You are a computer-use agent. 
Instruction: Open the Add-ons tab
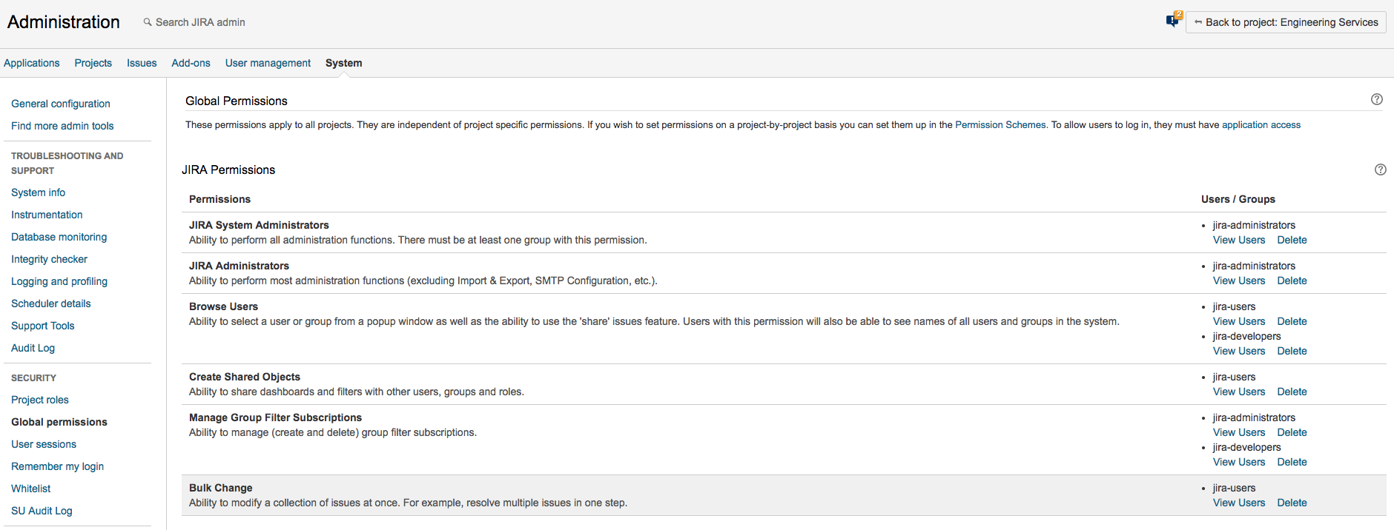(x=191, y=63)
